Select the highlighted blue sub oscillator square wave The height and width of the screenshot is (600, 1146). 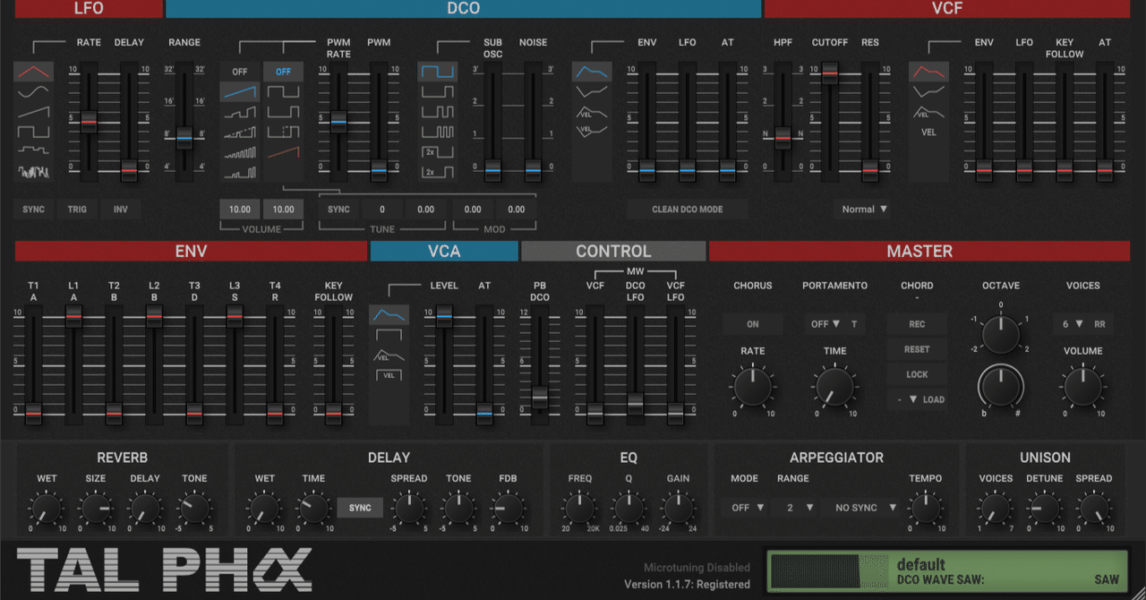[437, 72]
